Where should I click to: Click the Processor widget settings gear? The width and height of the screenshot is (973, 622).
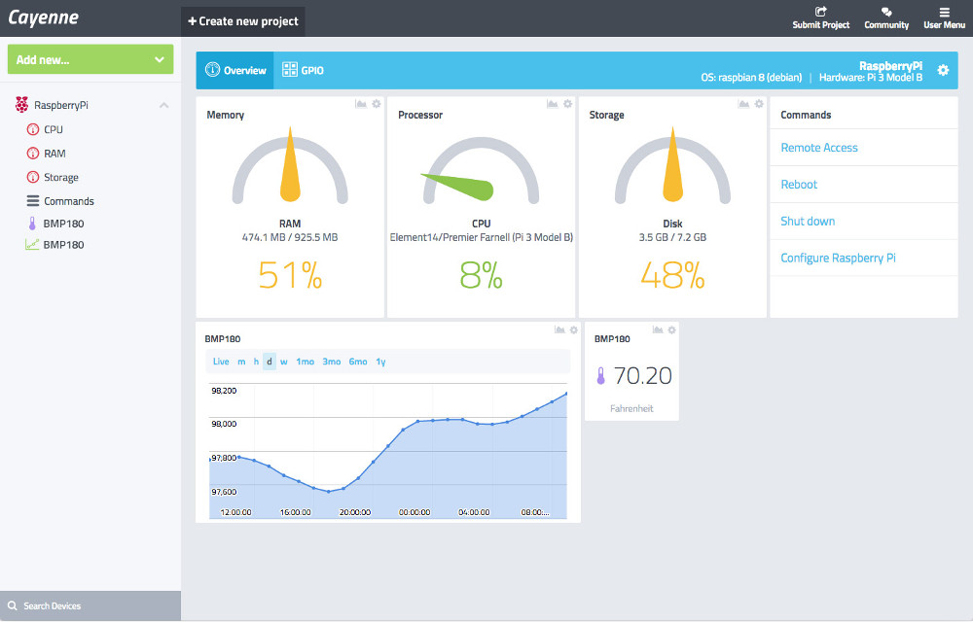pyautogui.click(x=567, y=103)
